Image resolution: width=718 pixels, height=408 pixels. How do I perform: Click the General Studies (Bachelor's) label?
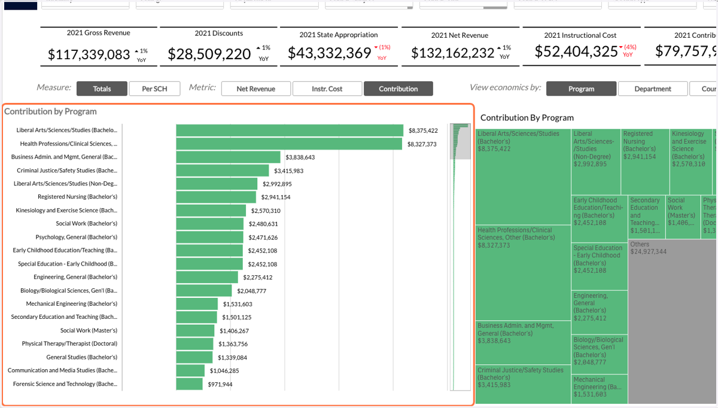[82, 357]
